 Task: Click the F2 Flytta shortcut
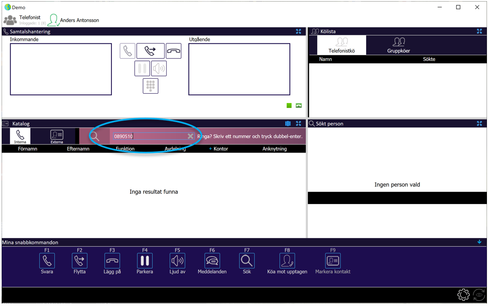(x=79, y=262)
